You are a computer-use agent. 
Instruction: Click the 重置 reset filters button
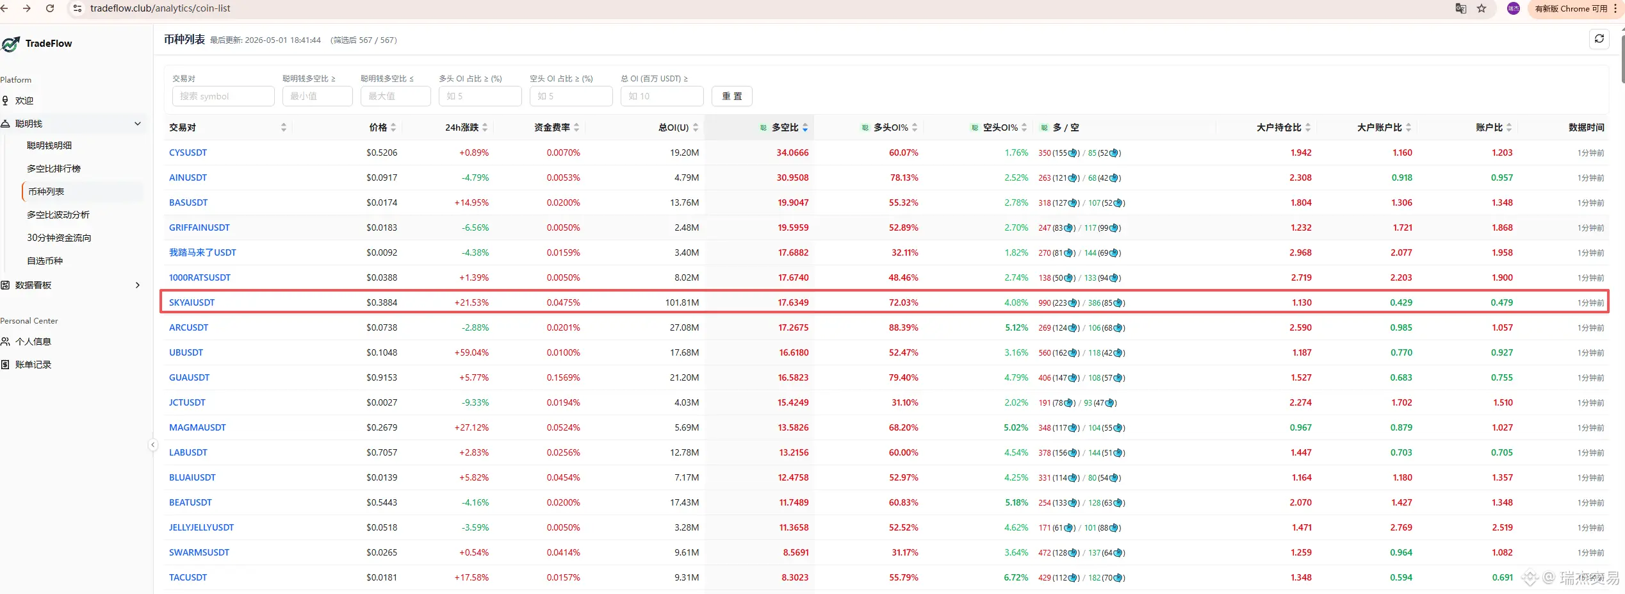(x=732, y=96)
